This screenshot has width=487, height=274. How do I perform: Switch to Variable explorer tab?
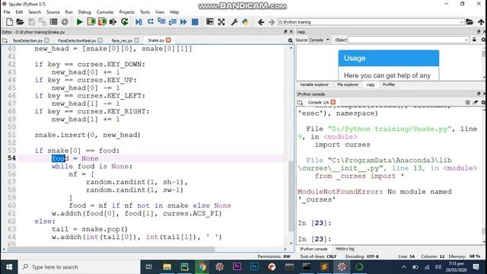314,84
